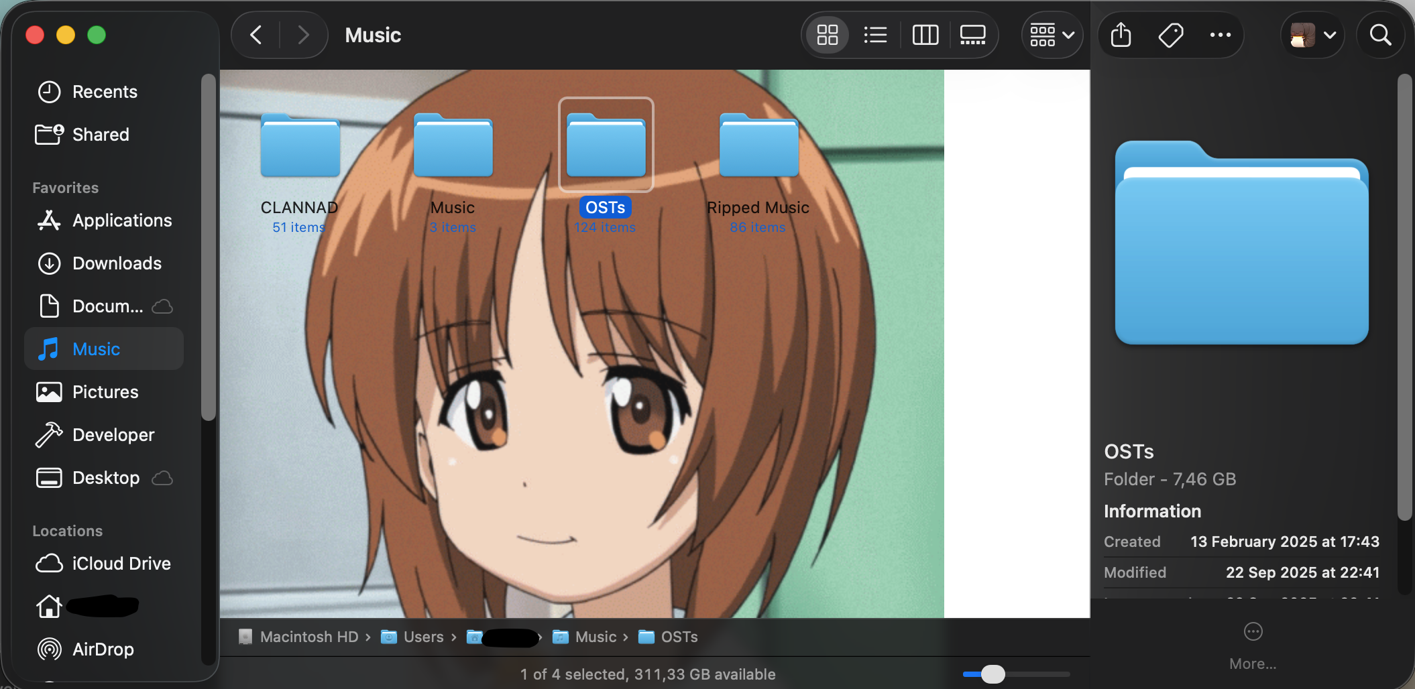This screenshot has width=1415, height=689.
Task: Switch to list view
Action: pos(875,35)
